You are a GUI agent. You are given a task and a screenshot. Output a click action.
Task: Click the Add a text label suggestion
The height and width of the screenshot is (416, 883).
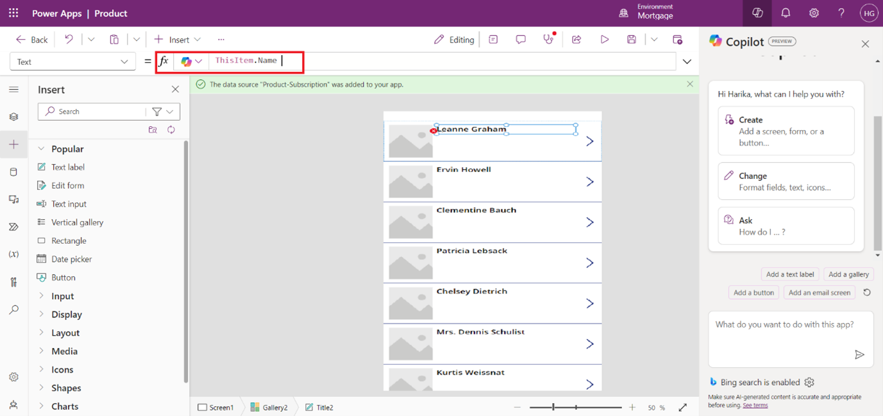coord(790,274)
